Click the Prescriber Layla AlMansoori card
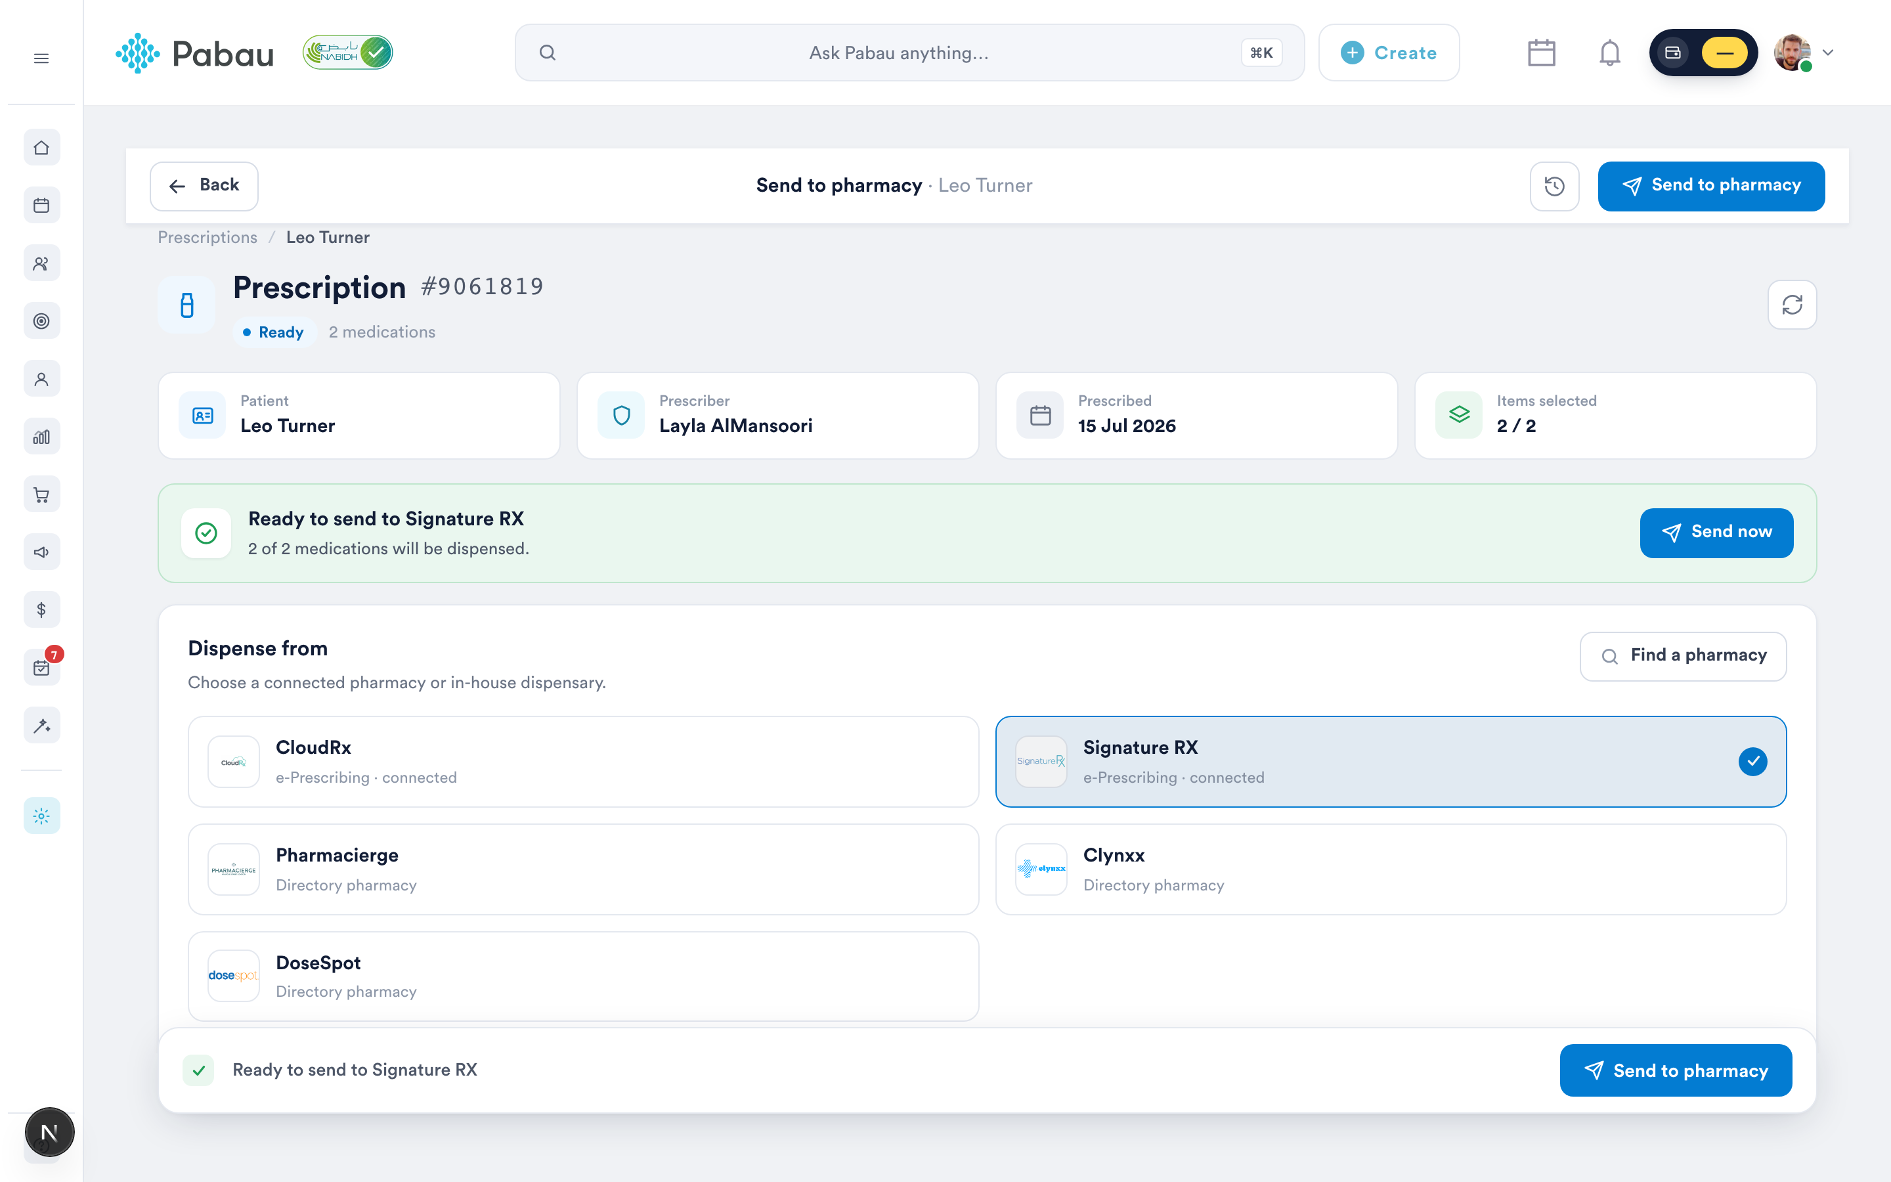 tap(777, 415)
